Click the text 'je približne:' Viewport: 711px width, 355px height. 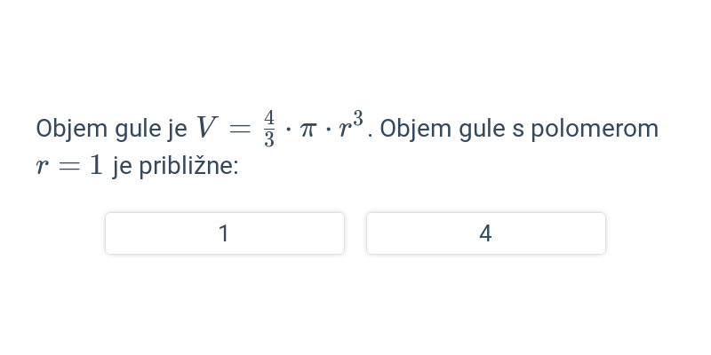click(175, 166)
